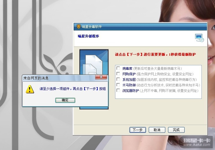Tick the 网购保护 checkbox
The width and height of the screenshot is (215, 150).
[118, 74]
